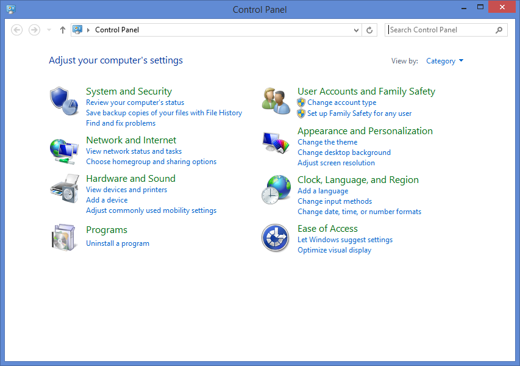This screenshot has height=366, width=520.
Task: Click Let Windows suggest settings
Action: pyautogui.click(x=345, y=240)
